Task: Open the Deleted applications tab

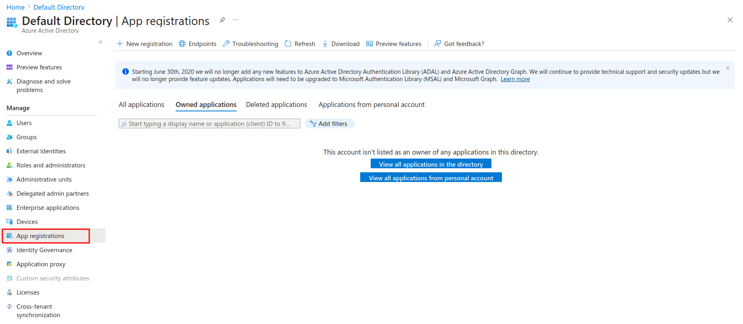Action: tap(277, 105)
